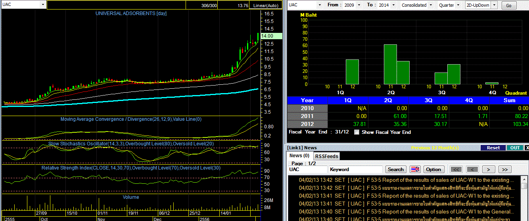Viewport: 529px width, 221px height.
Task: Open the 13:40 English UAC-W1 General news item
Action: click(406, 211)
